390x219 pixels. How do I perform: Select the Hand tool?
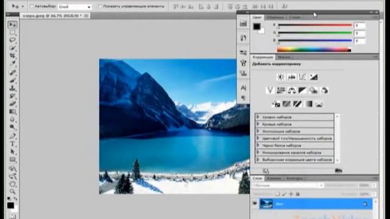coord(12,184)
